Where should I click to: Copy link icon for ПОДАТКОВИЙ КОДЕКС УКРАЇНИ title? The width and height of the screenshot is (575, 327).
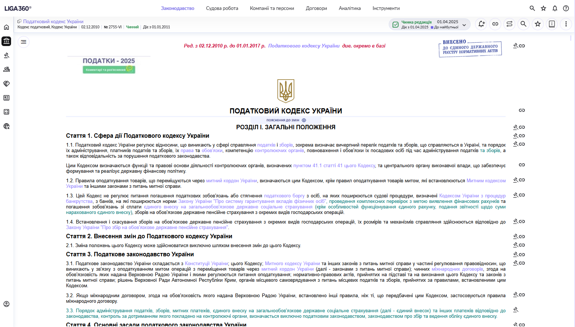[x=522, y=110]
